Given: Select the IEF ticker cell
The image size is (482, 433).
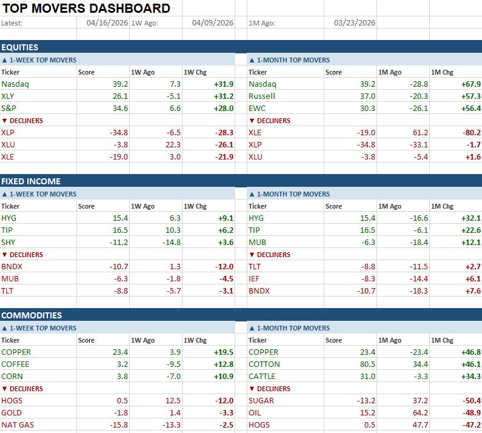Looking at the screenshot, I should (286, 278).
